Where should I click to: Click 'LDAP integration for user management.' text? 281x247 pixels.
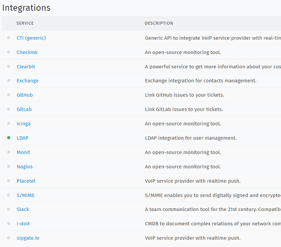tap(190, 138)
